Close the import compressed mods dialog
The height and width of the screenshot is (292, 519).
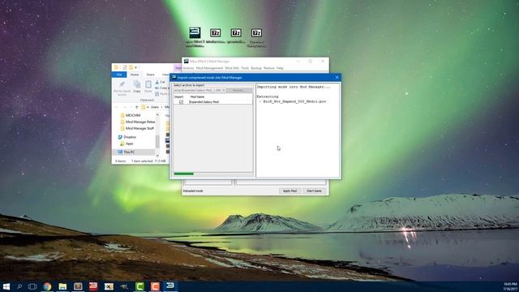(x=337, y=78)
